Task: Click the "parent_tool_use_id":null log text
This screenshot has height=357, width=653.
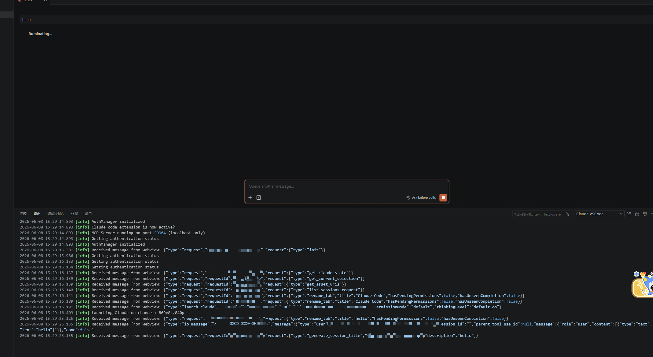Action: [502, 324]
